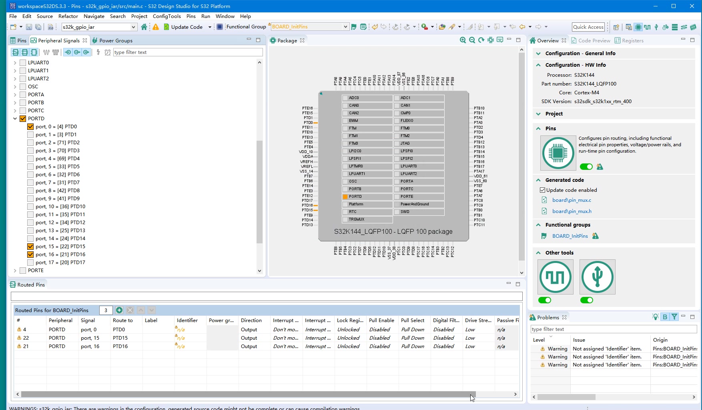This screenshot has width=702, height=410.
Task: Expand the OSC tree node
Action: pos(15,87)
